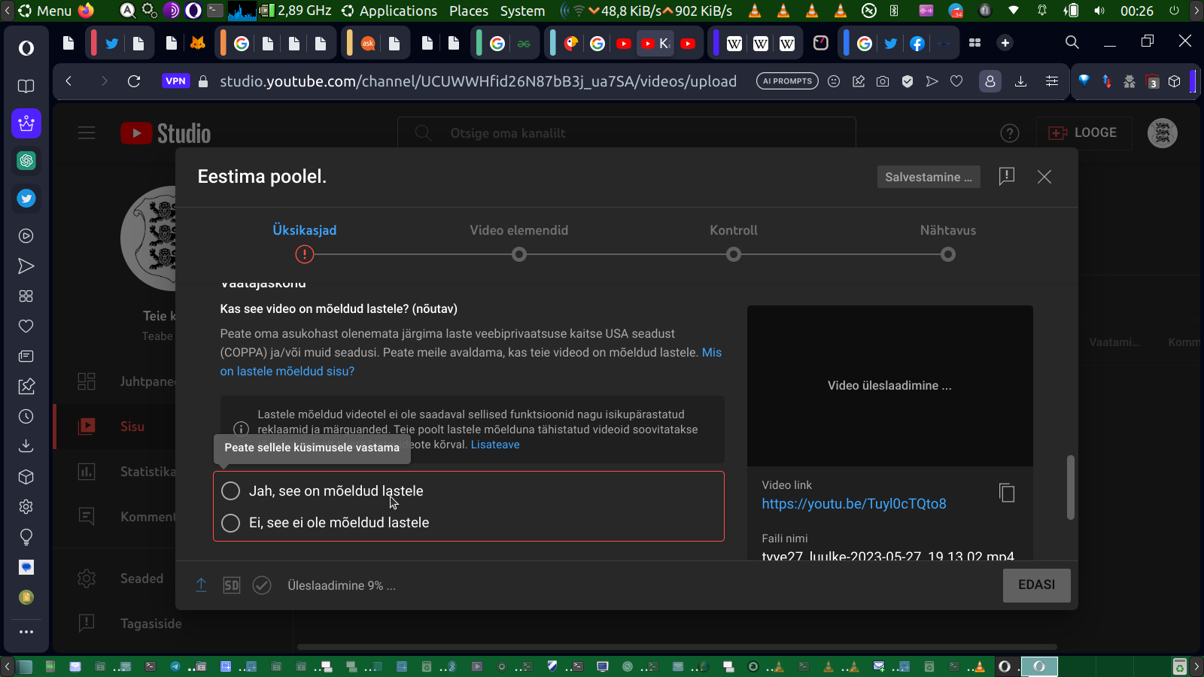Click the Opera logo menu button
Image resolution: width=1204 pixels, height=677 pixels.
pos(26,48)
